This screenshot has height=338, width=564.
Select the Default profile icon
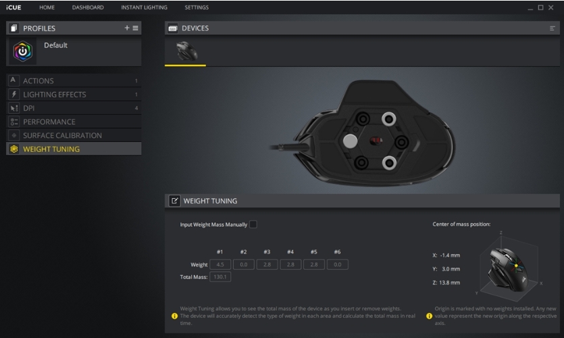point(23,51)
